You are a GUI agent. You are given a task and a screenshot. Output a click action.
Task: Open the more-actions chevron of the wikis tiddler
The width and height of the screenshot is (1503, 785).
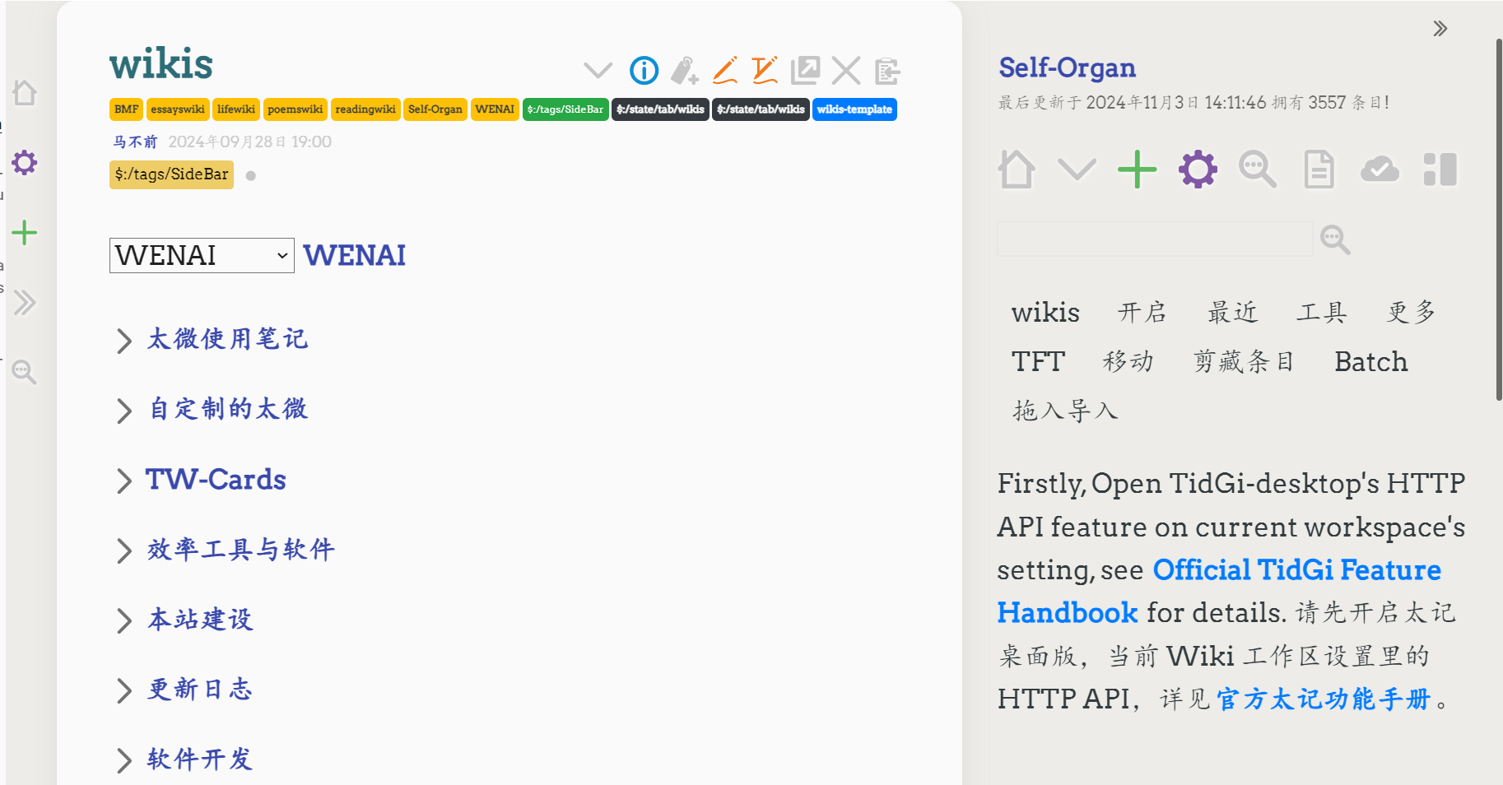pos(598,71)
